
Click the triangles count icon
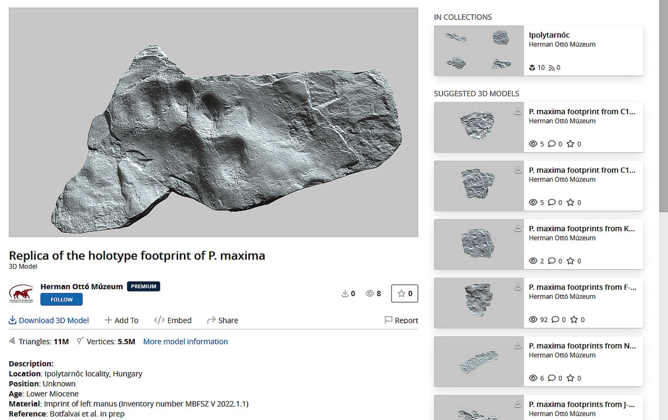(x=12, y=341)
